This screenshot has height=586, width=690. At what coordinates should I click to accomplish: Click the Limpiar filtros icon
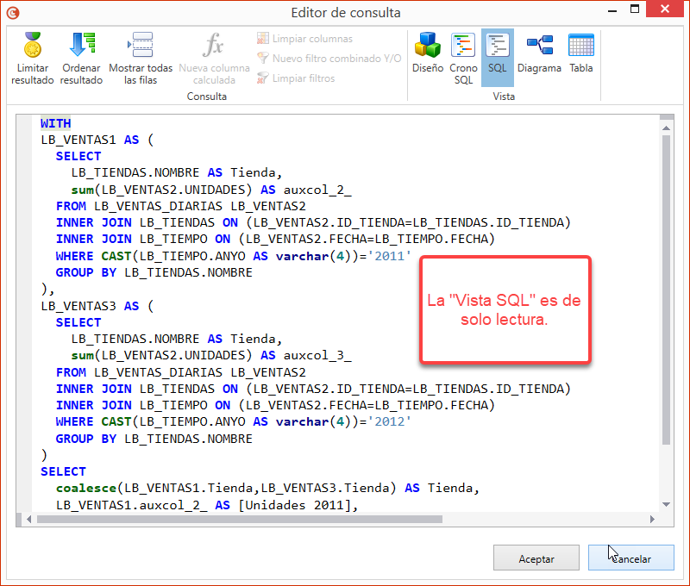[x=262, y=78]
